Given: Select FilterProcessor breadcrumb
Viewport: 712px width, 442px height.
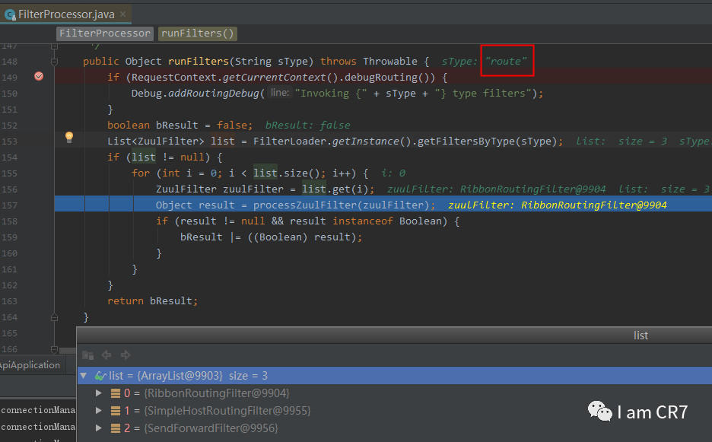Looking at the screenshot, I should [x=105, y=33].
